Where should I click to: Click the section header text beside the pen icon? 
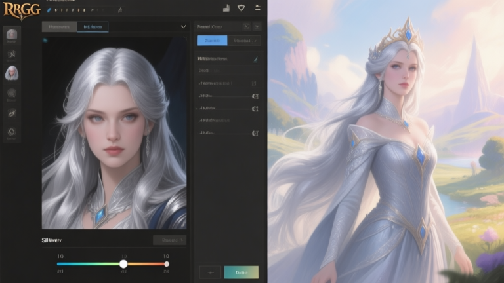click(x=212, y=59)
